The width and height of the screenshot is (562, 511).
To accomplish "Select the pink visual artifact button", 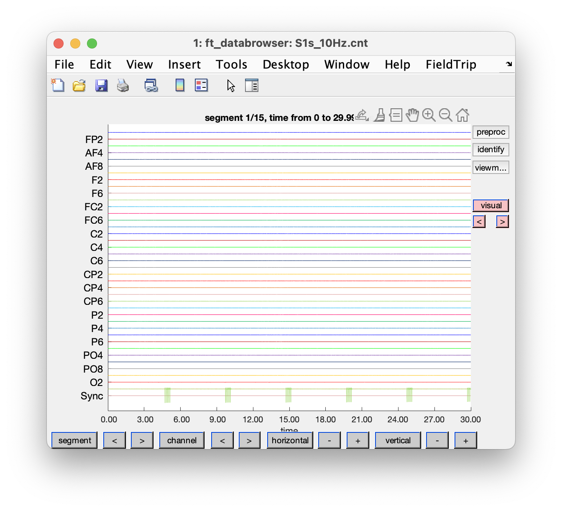I will tap(490, 205).
